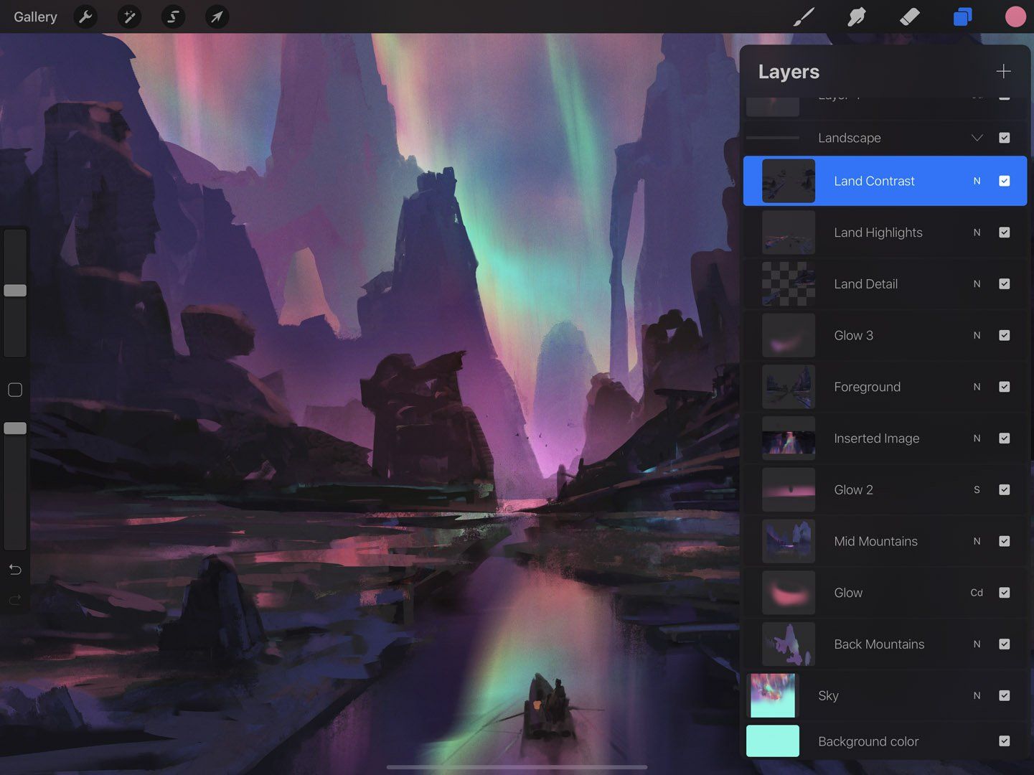The image size is (1034, 775).
Task: Tap the Layers panel icon in toolbar
Action: (962, 17)
